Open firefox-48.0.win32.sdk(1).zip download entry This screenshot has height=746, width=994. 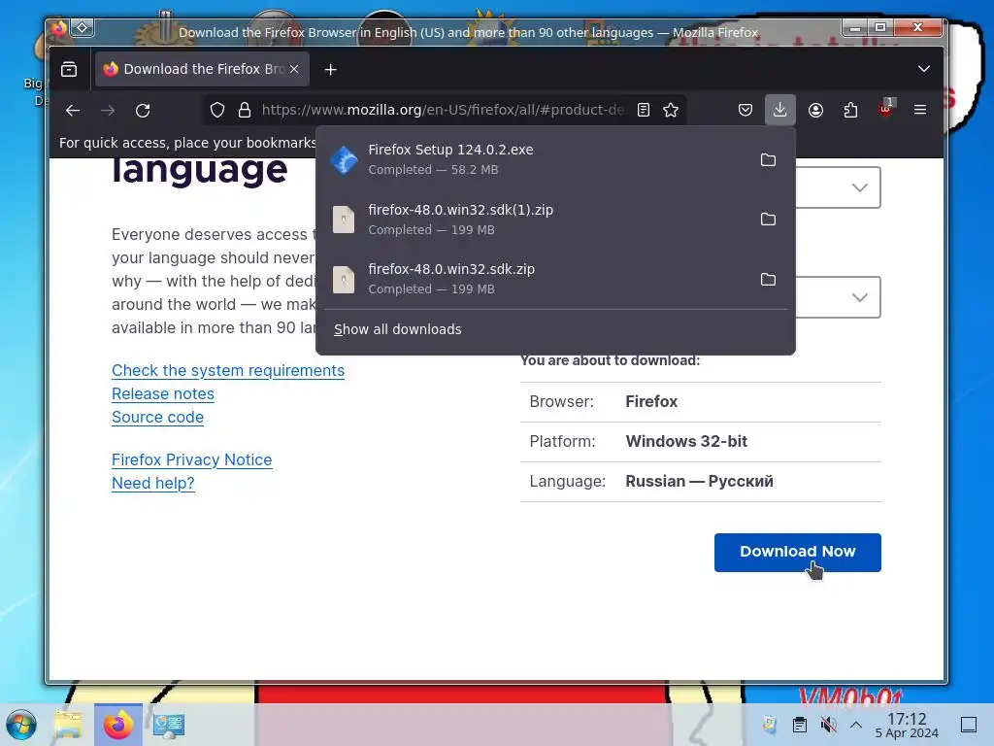coord(539,220)
